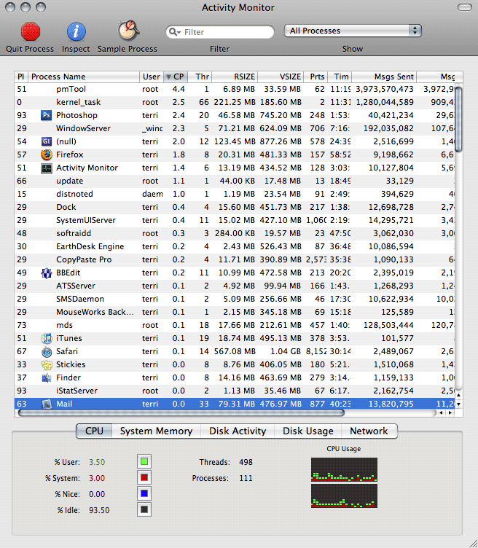Viewport: 478px width, 548px height.
Task: Click the red Quit Process stop-sign icon
Action: 30,31
